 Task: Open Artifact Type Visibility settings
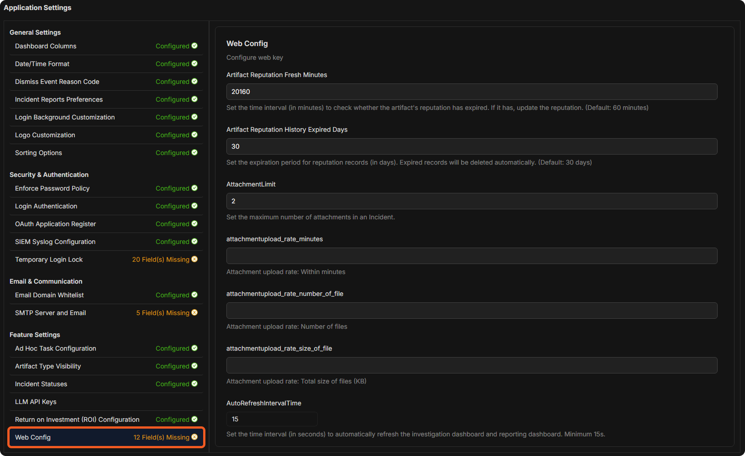point(106,366)
